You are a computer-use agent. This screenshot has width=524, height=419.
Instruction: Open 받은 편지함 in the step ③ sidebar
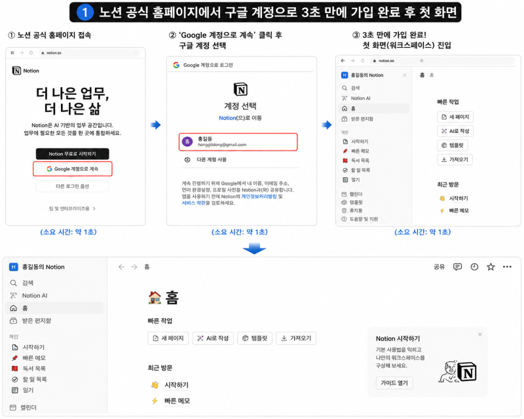tap(358, 119)
